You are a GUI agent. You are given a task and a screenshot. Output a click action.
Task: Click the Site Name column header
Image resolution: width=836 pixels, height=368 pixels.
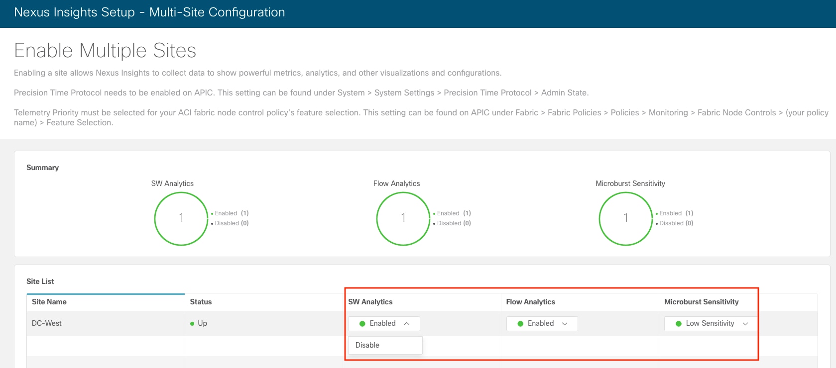point(49,302)
